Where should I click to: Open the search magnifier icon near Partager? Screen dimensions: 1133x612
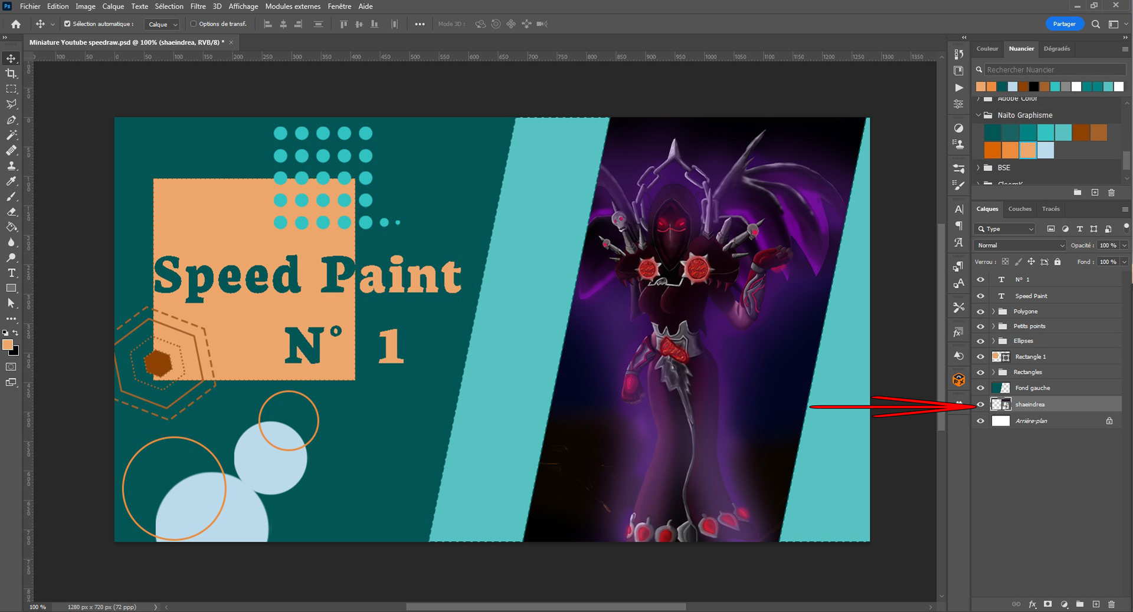pyautogui.click(x=1096, y=24)
